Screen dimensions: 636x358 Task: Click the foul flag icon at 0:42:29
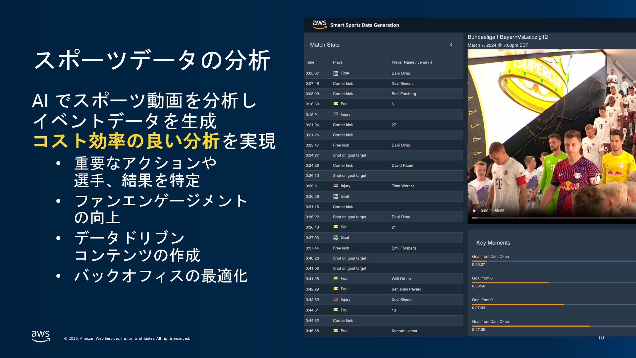click(336, 289)
